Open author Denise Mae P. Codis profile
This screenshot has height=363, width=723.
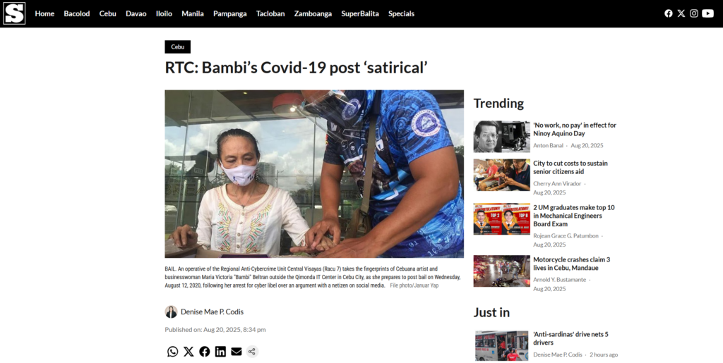click(x=212, y=312)
